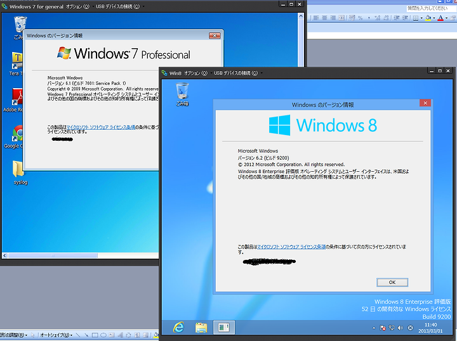Click merge and center icon in toolbar
The height and width of the screenshot is (341, 457).
pos(341,18)
